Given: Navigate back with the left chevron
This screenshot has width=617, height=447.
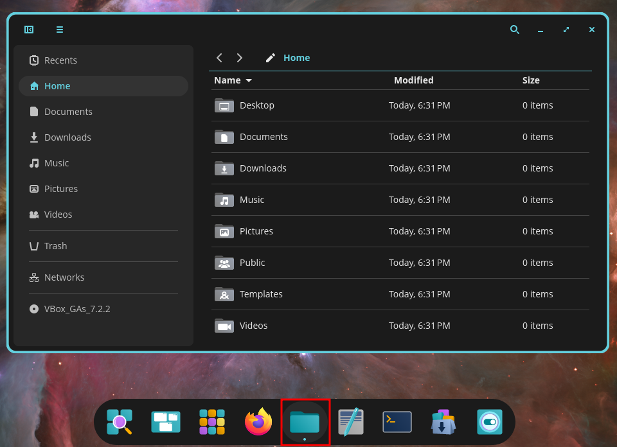Looking at the screenshot, I should tap(219, 57).
